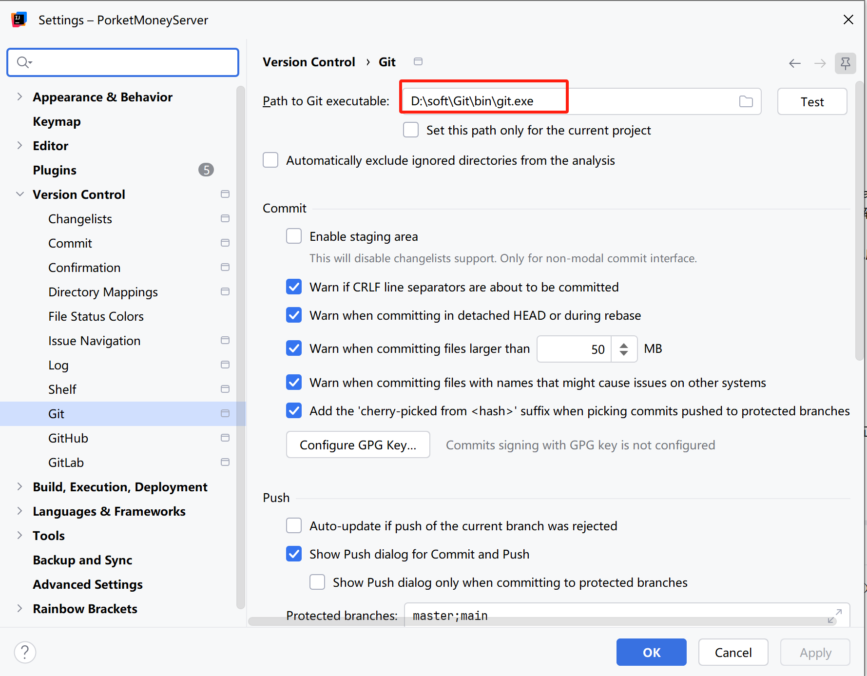Screen dimensions: 867x676
Task: Close the Settings dialog
Action: (848, 19)
